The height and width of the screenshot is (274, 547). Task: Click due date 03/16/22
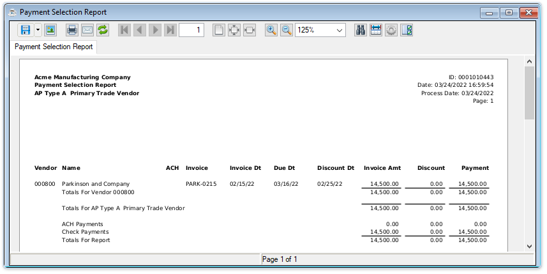286,184
